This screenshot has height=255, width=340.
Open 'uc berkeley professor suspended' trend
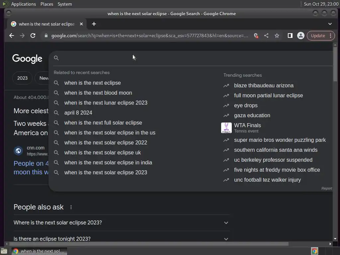click(273, 160)
